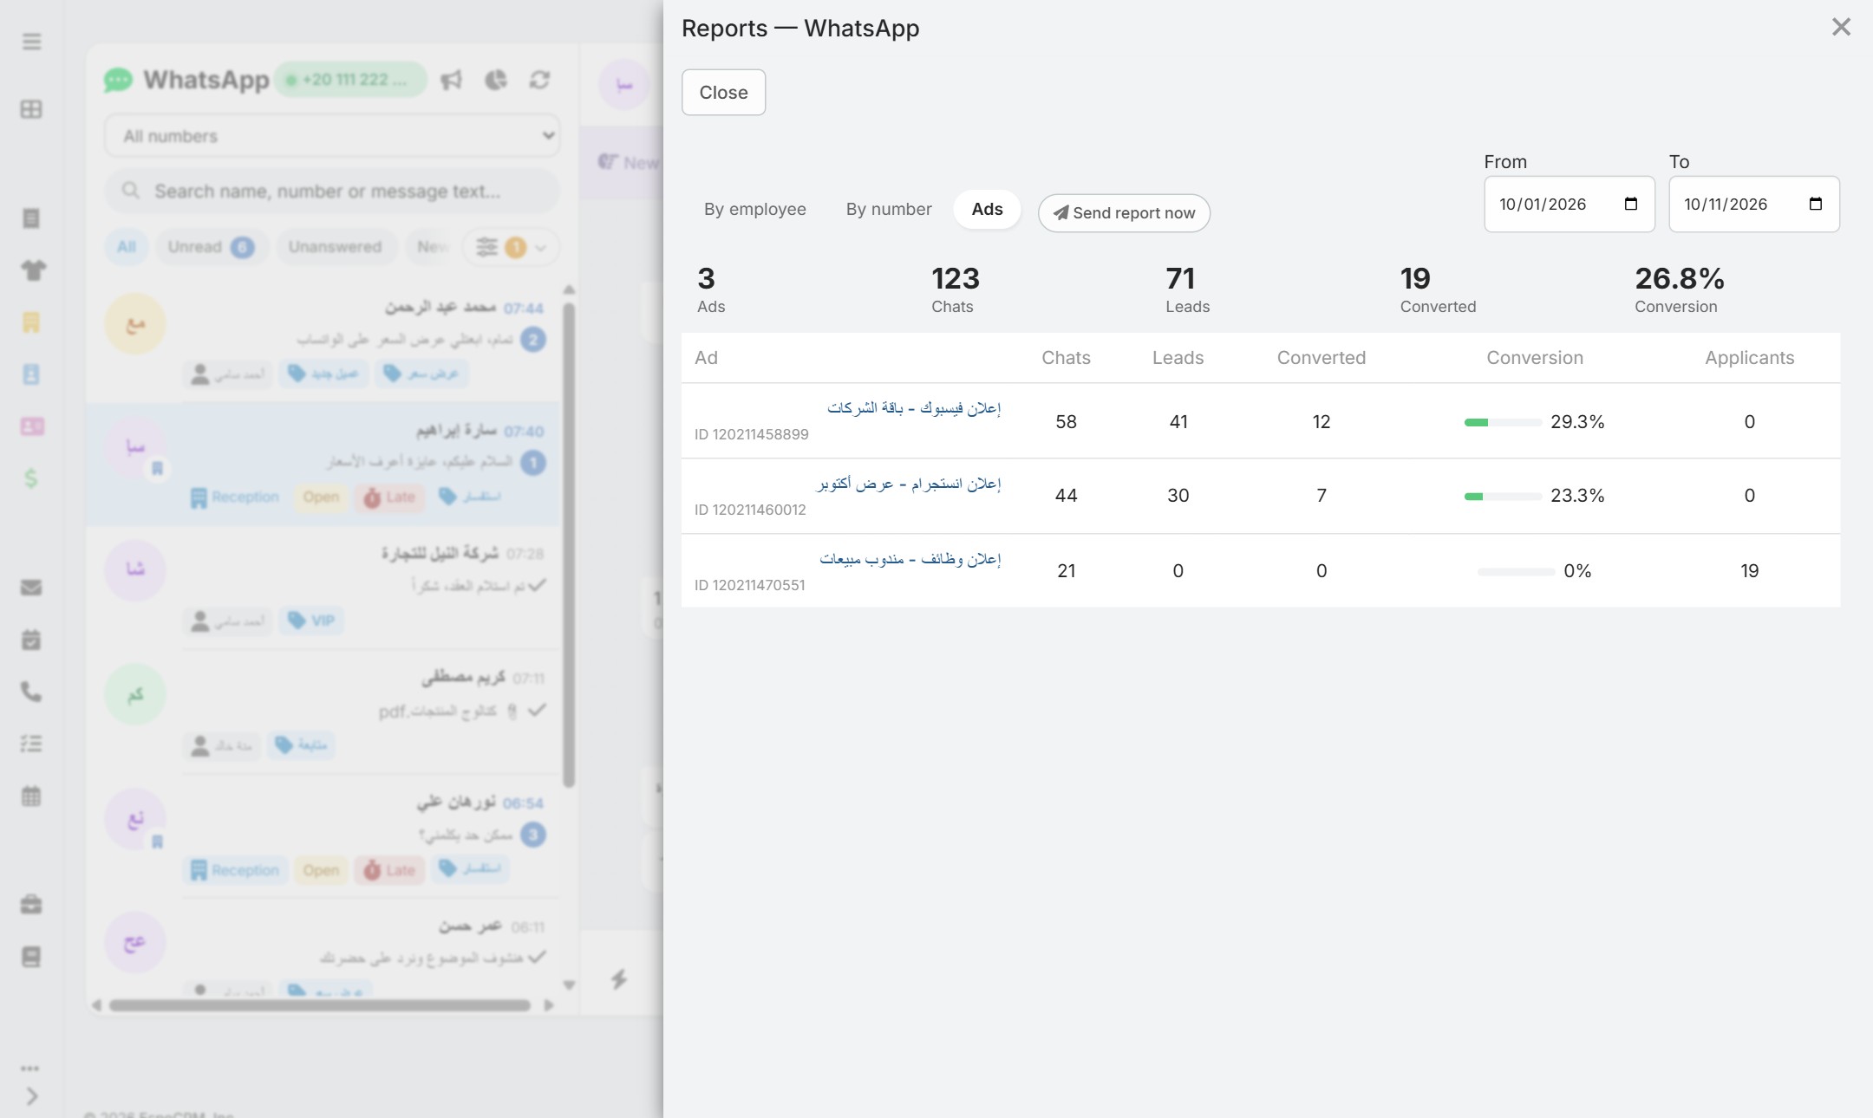Click the Conversion column header
1873x1118 pixels.
[x=1534, y=358]
